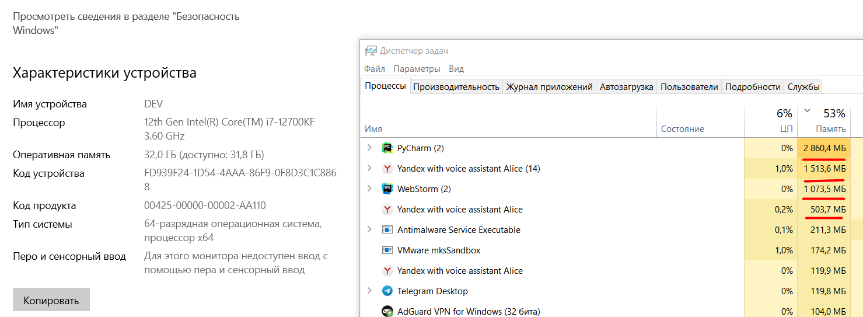Click the 2 860,4 МБ memory value

point(824,148)
